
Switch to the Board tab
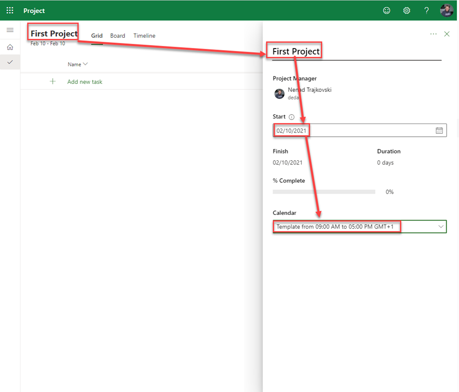[x=117, y=36]
